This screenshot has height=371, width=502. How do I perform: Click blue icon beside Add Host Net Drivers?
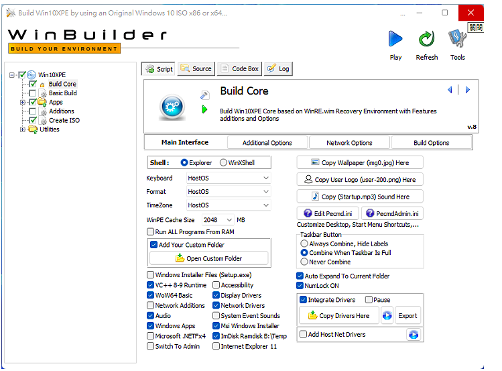pyautogui.click(x=414, y=335)
